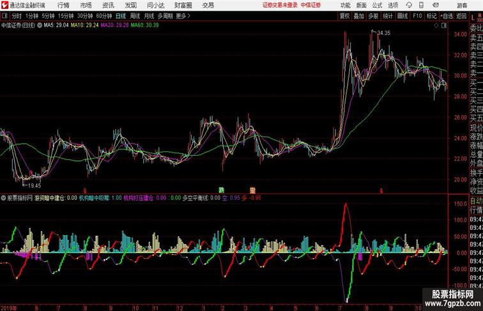Click the 多股 multi-stock toolbar button

click(373, 16)
